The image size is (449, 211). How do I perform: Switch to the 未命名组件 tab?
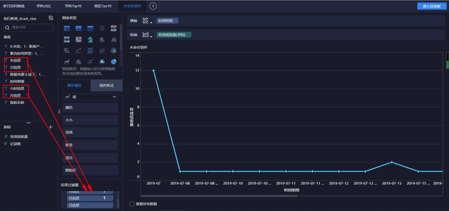[x=132, y=6]
